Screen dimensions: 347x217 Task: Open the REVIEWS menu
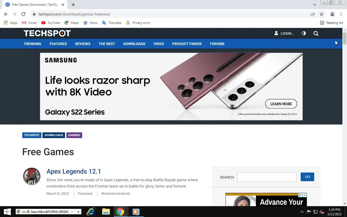(83, 44)
